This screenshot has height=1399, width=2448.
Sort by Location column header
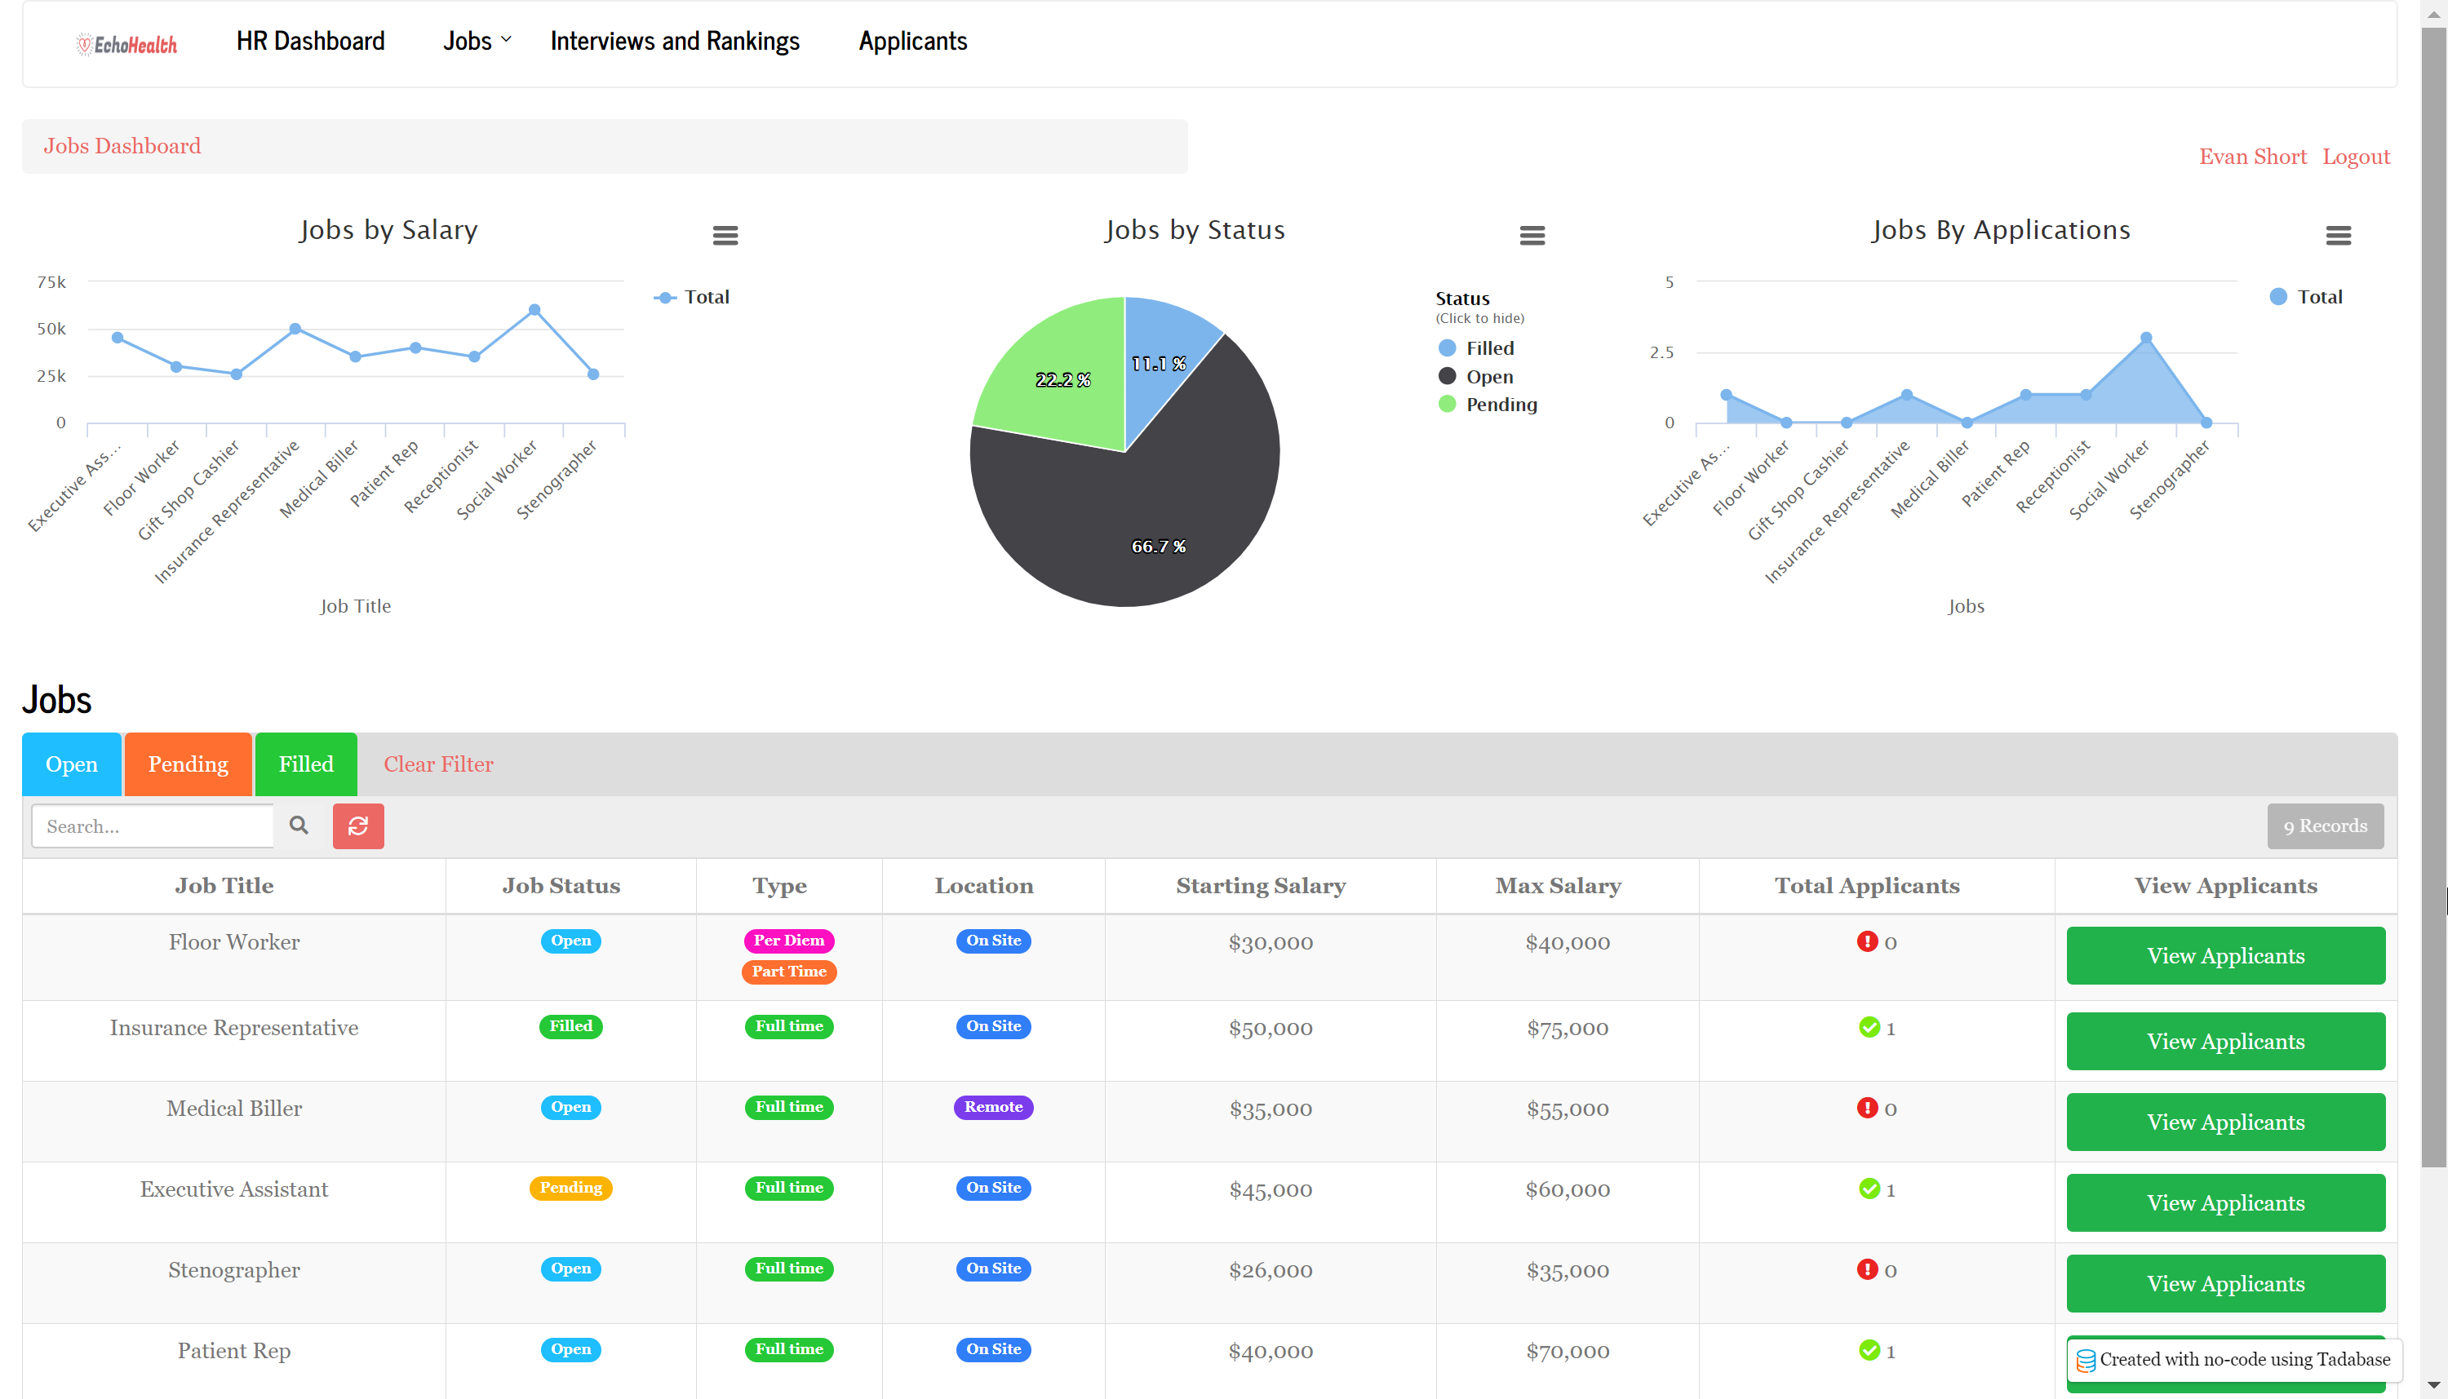(984, 886)
